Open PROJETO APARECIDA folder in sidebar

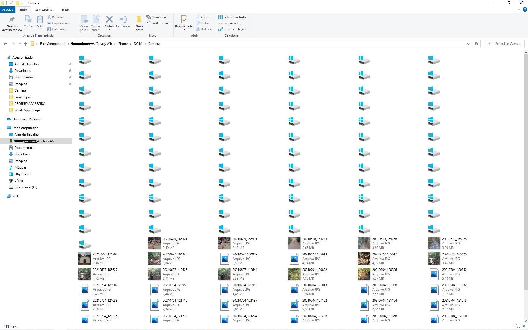click(x=30, y=104)
